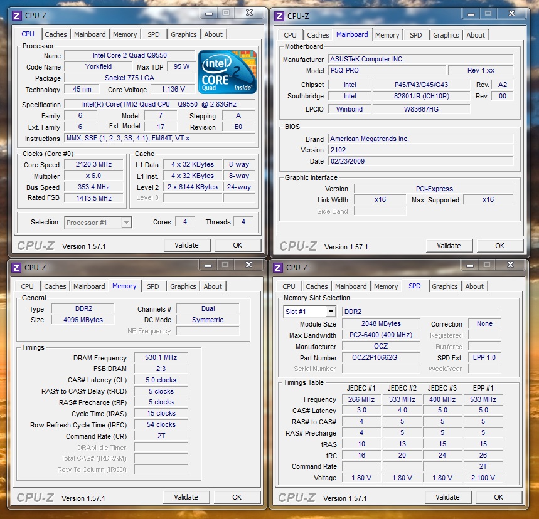Screen dimensions: 539x519
Task: Click Validate in the Mainboard window
Action: (x=449, y=246)
